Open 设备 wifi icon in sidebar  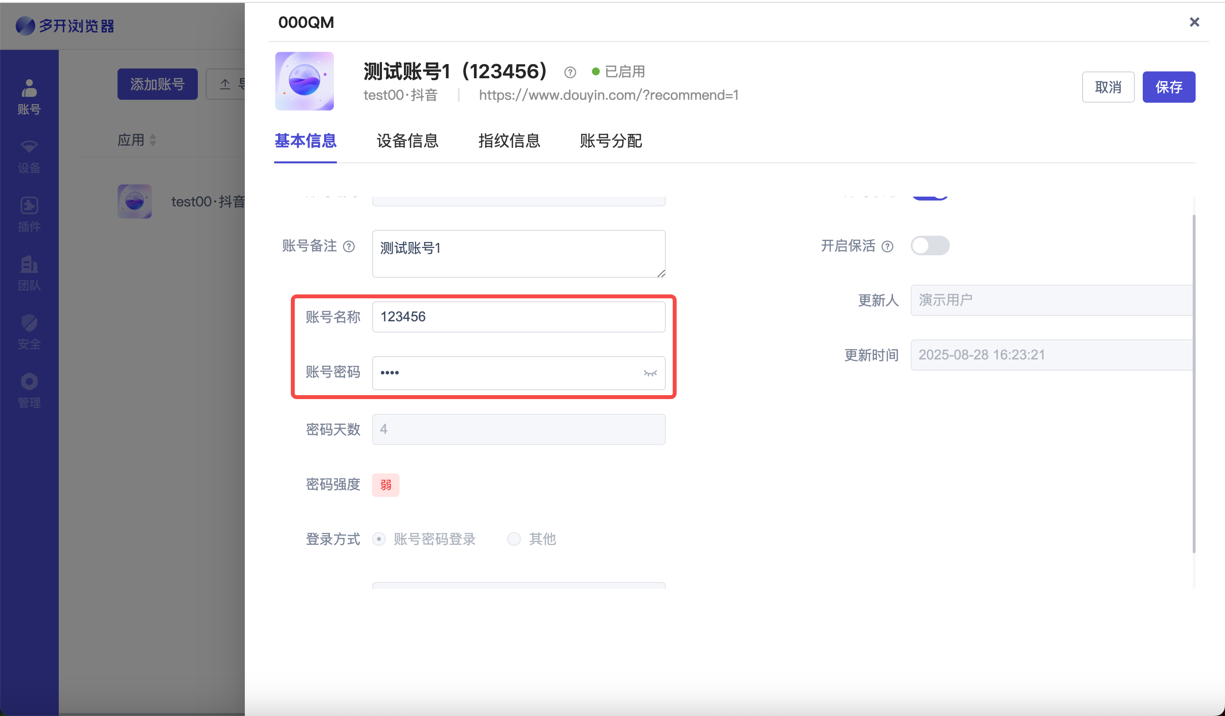[29, 147]
